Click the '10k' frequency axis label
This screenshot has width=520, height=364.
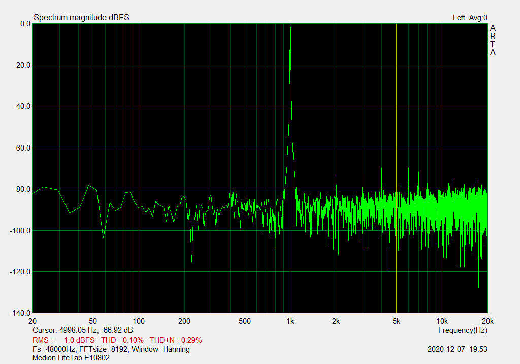pyautogui.click(x=442, y=321)
